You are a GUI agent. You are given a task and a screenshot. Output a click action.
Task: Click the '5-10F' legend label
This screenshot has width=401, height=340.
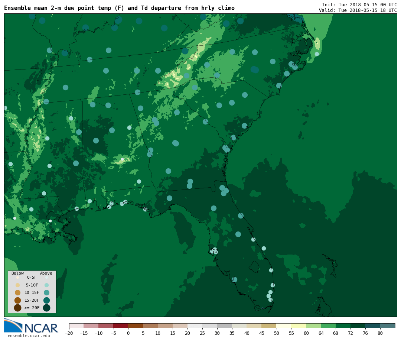coord(32,285)
